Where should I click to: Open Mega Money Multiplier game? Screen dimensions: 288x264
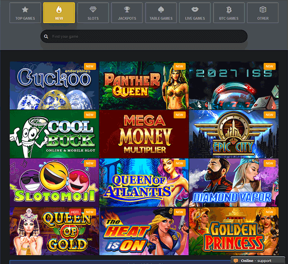144,134
